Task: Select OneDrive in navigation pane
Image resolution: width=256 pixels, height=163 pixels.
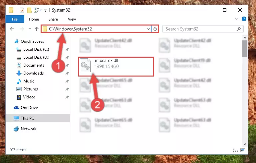Action: click(29, 108)
